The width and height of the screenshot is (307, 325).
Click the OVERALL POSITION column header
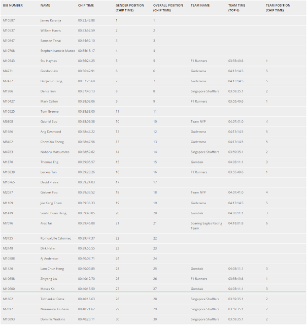pyautogui.click(x=168, y=8)
